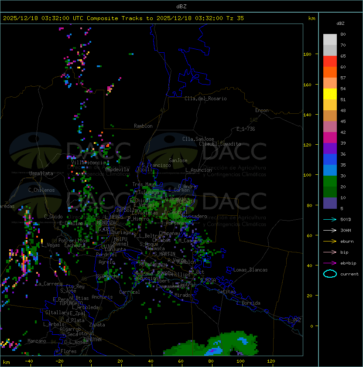The width and height of the screenshot is (363, 367).
Task: Pick the red swatch below the 65 dBZ mark
Action: (330, 61)
